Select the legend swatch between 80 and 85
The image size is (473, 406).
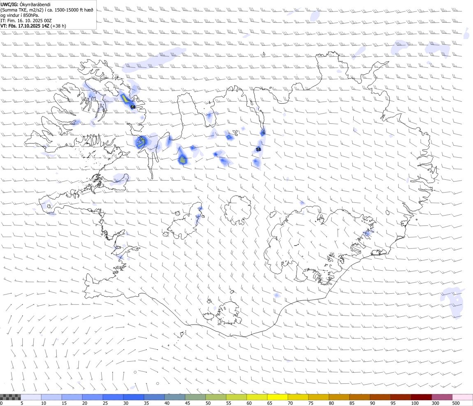[339, 397]
